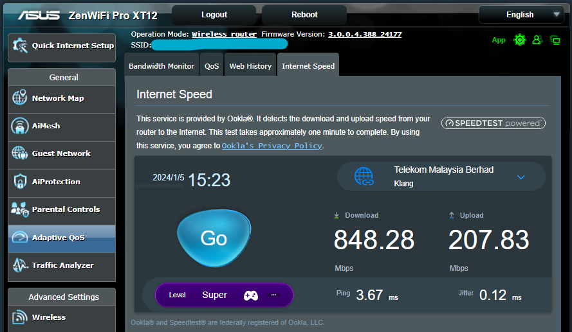Open Traffic Analyzer menu item
The width and height of the screenshot is (572, 332).
click(x=62, y=266)
